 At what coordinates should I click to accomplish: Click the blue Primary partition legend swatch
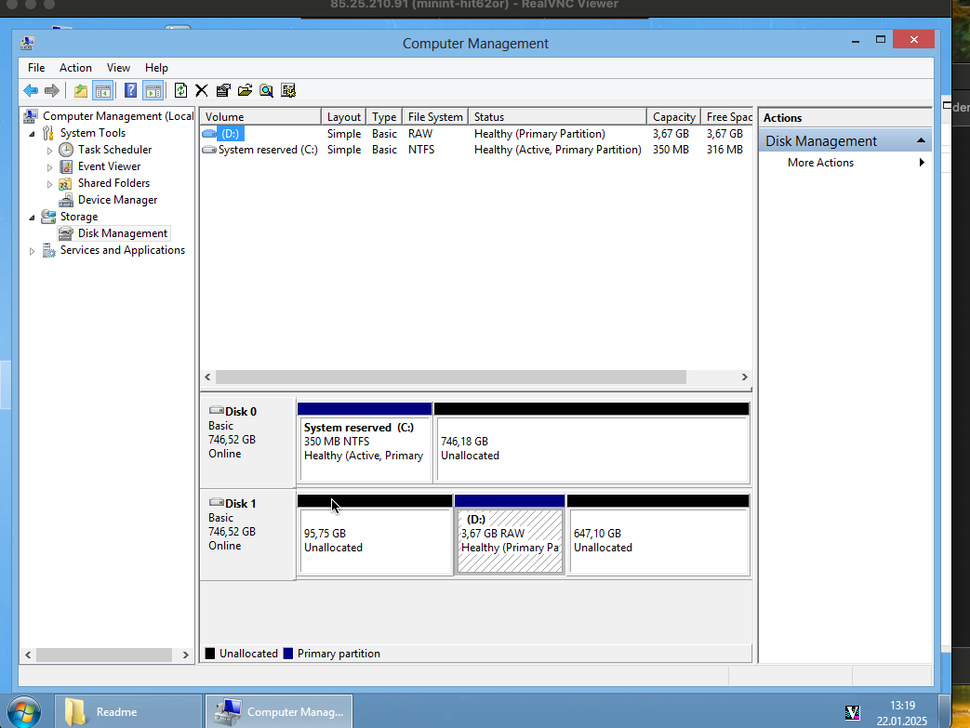(288, 654)
